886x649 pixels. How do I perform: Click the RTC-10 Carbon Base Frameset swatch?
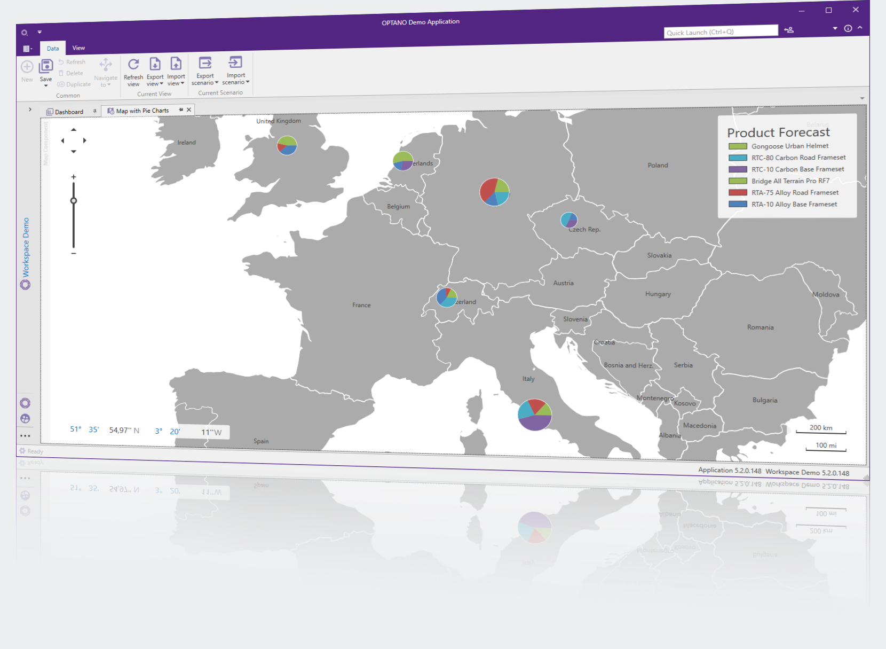pyautogui.click(x=738, y=169)
